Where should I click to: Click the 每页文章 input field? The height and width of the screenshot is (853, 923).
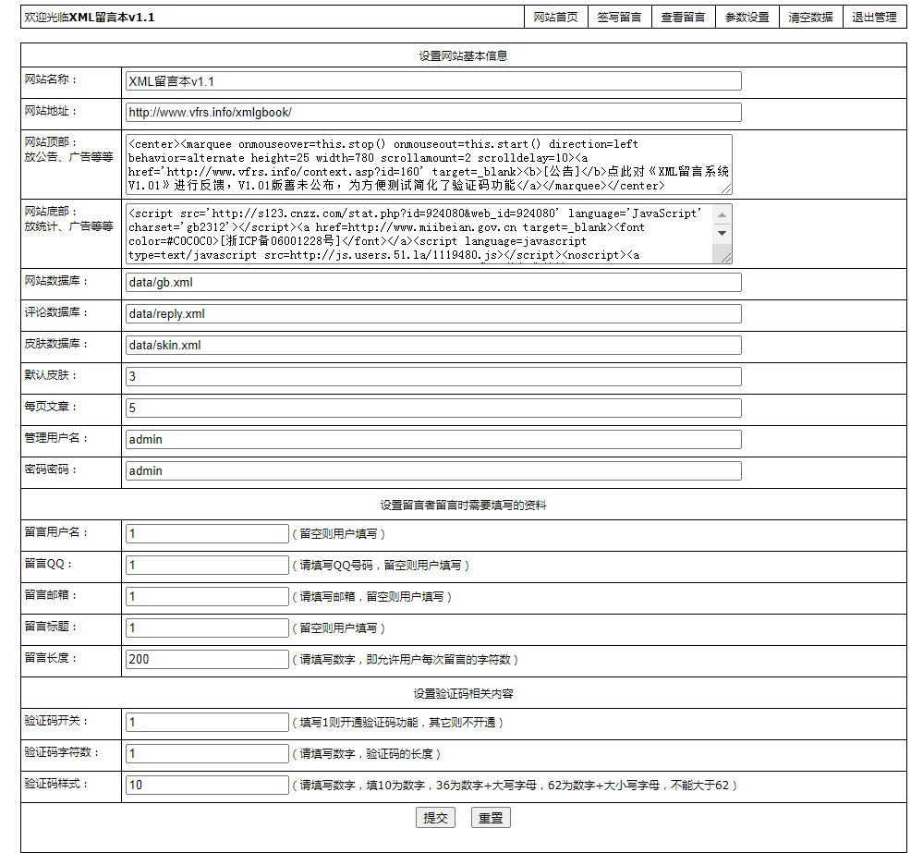tap(433, 408)
